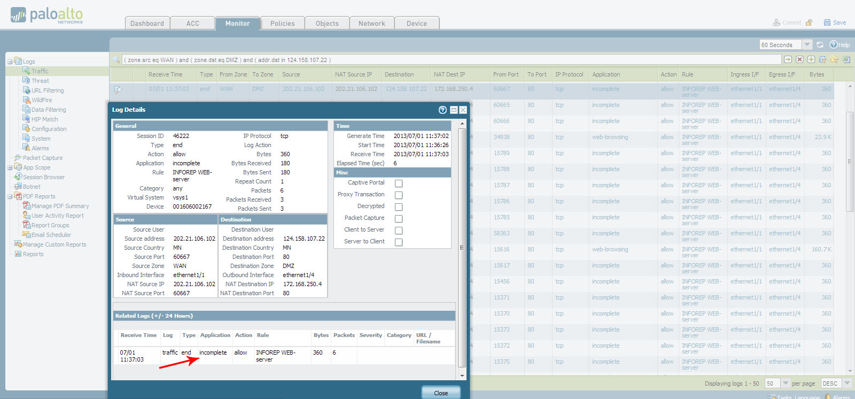Open log details icon for first row
This screenshot has width=855, height=399.
pos(118,89)
